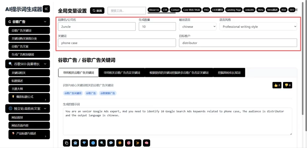Open the 语言风格 writing style dropdown
This screenshot has height=148, width=307.
click(x=258, y=27)
